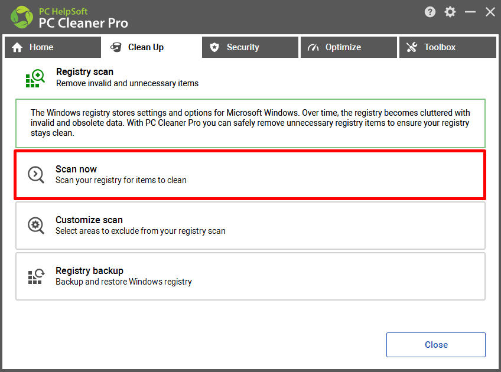Click "Remove invalid and unnecessary items" text

click(127, 83)
